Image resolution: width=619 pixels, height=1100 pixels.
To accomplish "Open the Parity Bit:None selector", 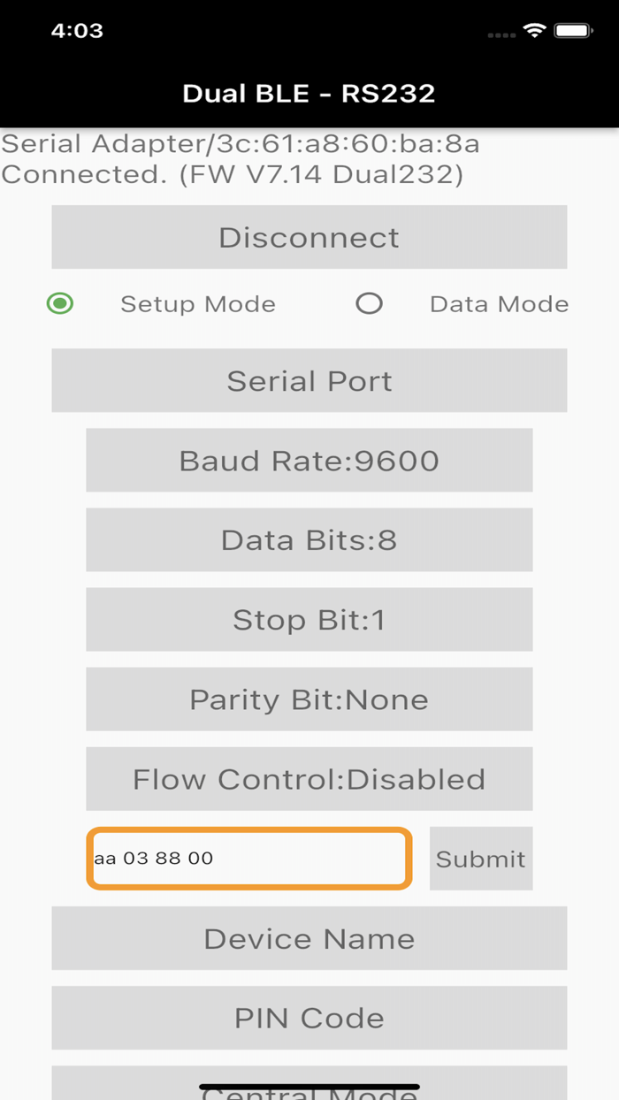I will [x=309, y=699].
